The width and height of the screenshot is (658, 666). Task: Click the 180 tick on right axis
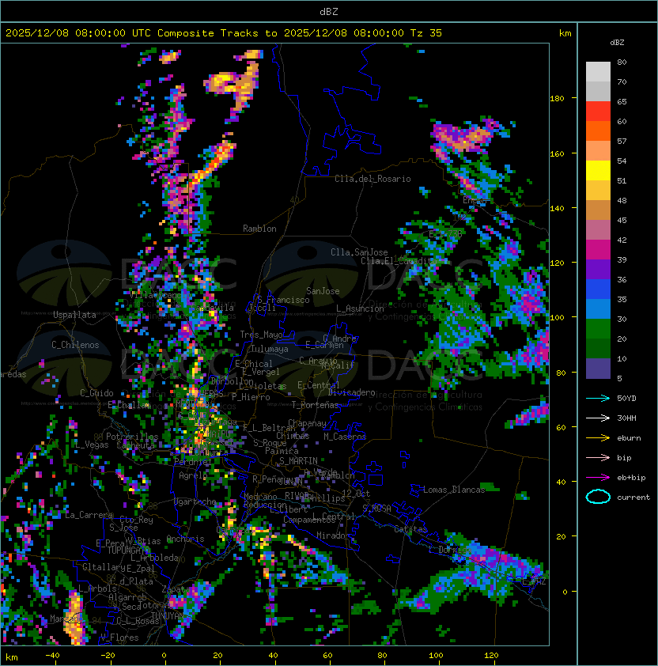point(557,99)
